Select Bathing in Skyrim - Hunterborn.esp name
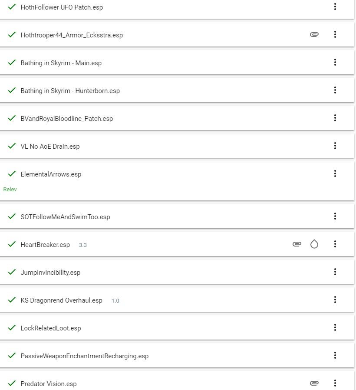Image resolution: width=356 pixels, height=390 pixels. pyautogui.click(x=70, y=91)
